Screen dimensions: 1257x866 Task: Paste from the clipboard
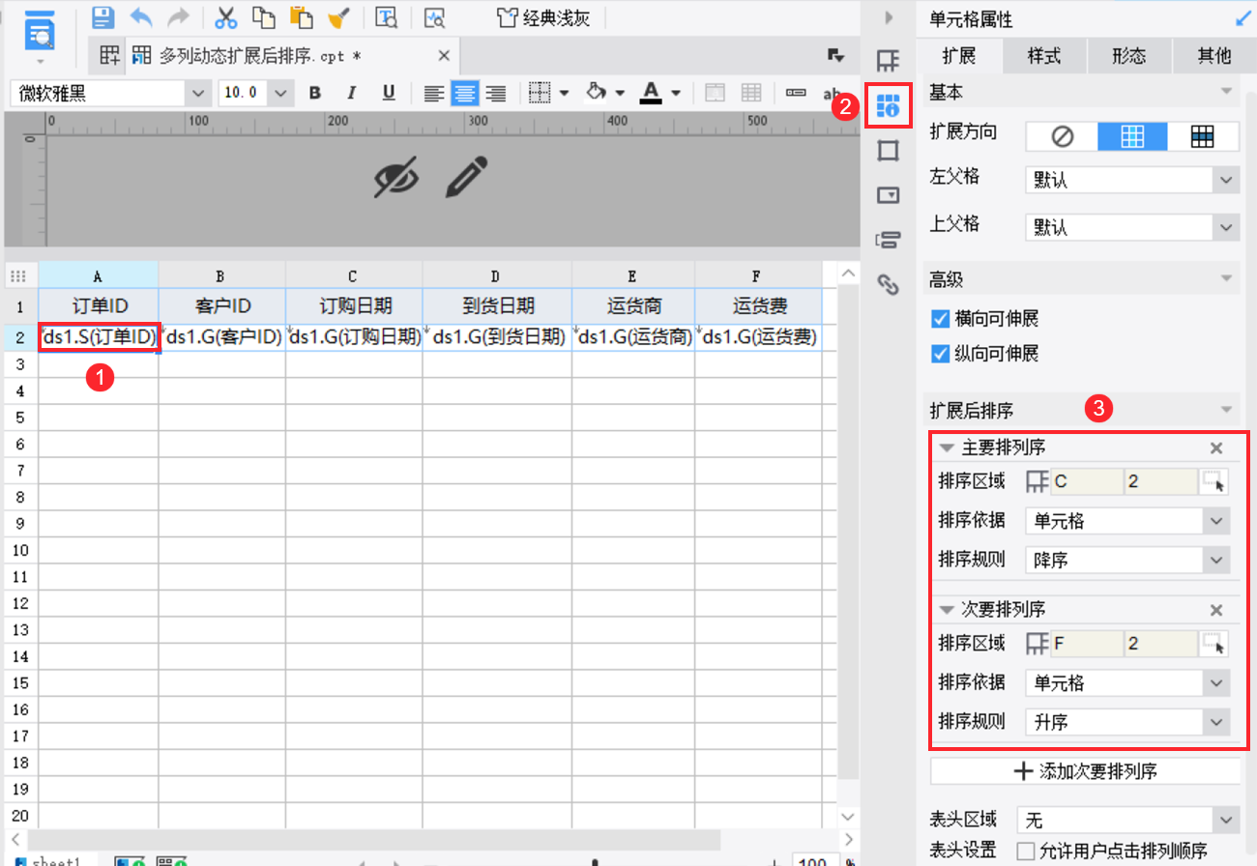click(301, 17)
